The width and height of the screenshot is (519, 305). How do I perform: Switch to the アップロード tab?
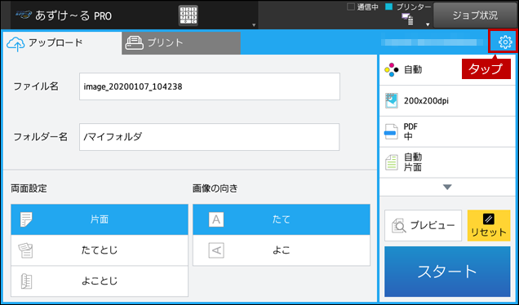click(x=62, y=43)
